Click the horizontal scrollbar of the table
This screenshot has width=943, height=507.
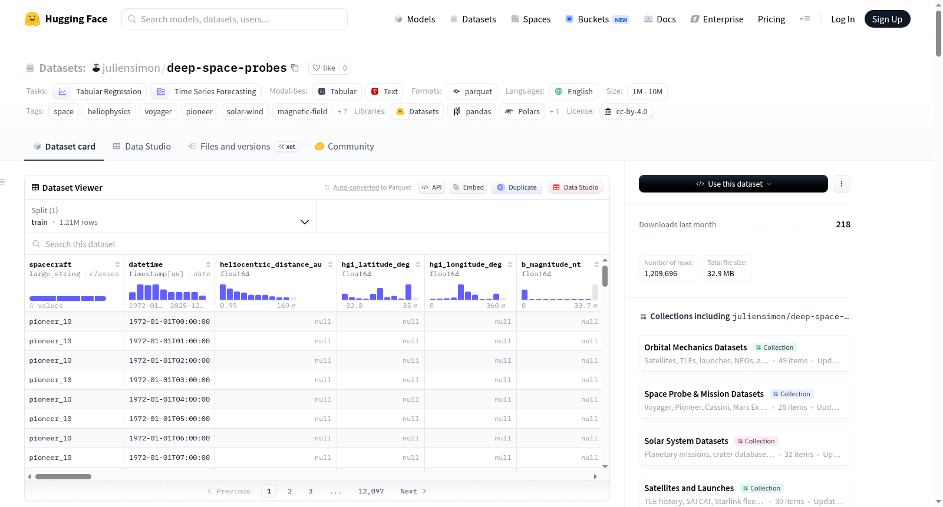pos(63,476)
